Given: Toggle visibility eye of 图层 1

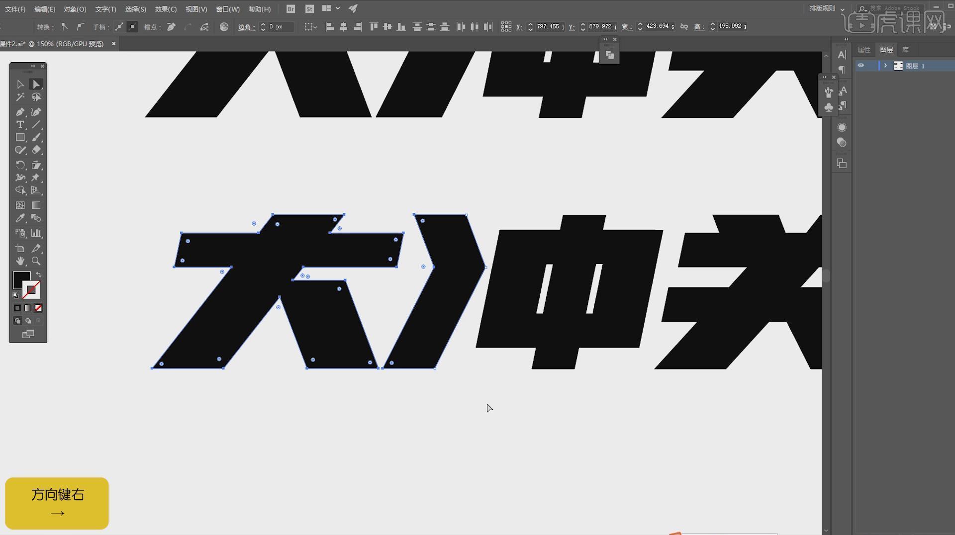Looking at the screenshot, I should pos(860,66).
